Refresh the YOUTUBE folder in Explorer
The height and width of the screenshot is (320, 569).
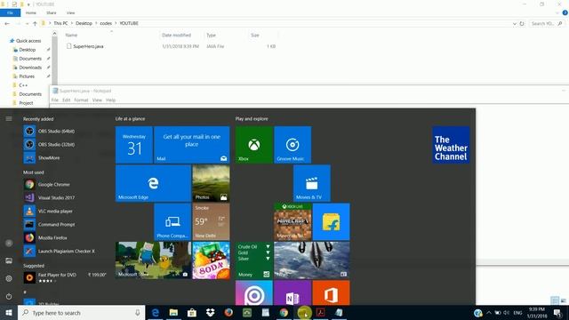coord(522,24)
